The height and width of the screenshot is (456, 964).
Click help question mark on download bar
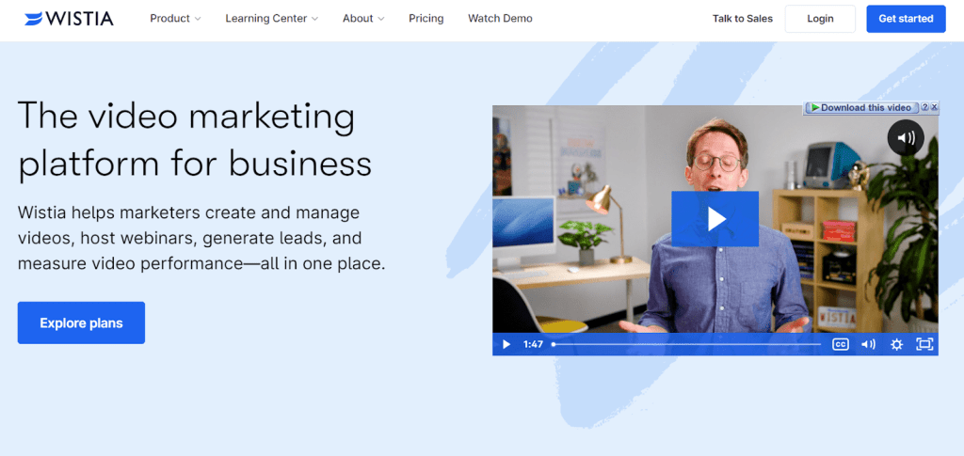(925, 107)
